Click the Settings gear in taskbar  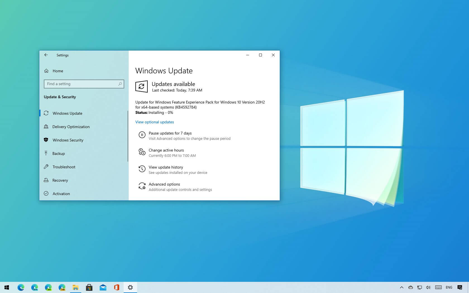pyautogui.click(x=130, y=287)
